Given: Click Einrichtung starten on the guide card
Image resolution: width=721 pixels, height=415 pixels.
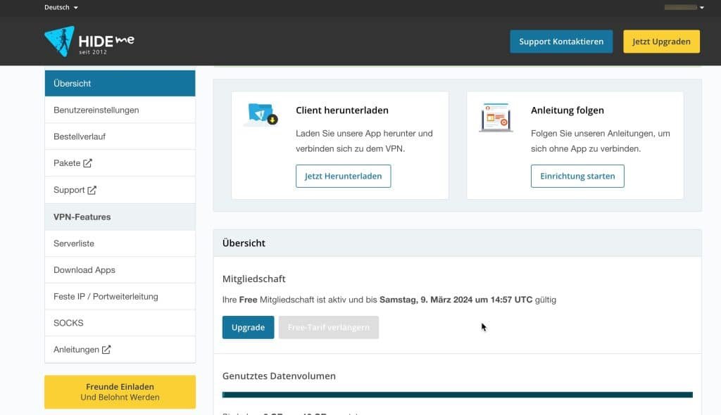Looking at the screenshot, I should 577,176.
